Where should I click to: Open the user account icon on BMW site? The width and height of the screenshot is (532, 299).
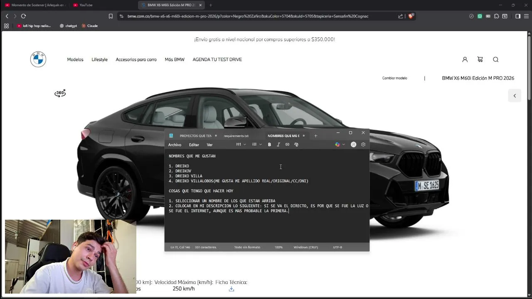coord(465,59)
